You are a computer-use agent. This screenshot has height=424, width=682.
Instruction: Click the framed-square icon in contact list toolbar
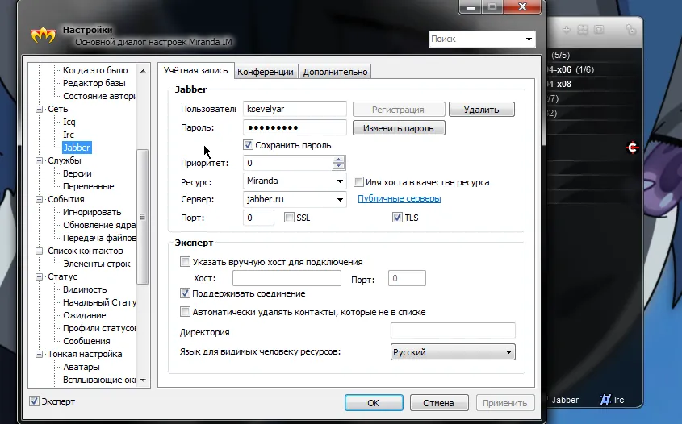599,30
